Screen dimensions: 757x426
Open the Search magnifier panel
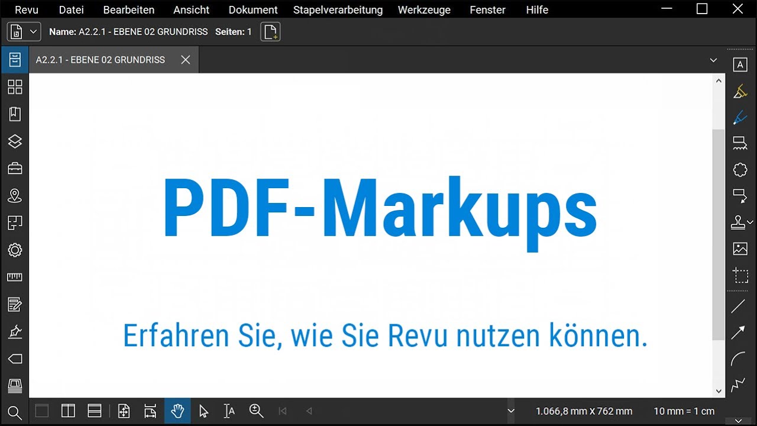point(15,412)
